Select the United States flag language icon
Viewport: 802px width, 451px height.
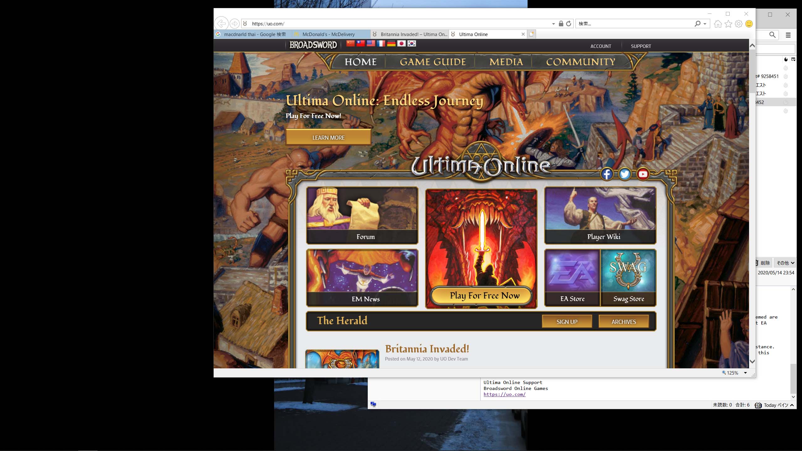coord(371,43)
